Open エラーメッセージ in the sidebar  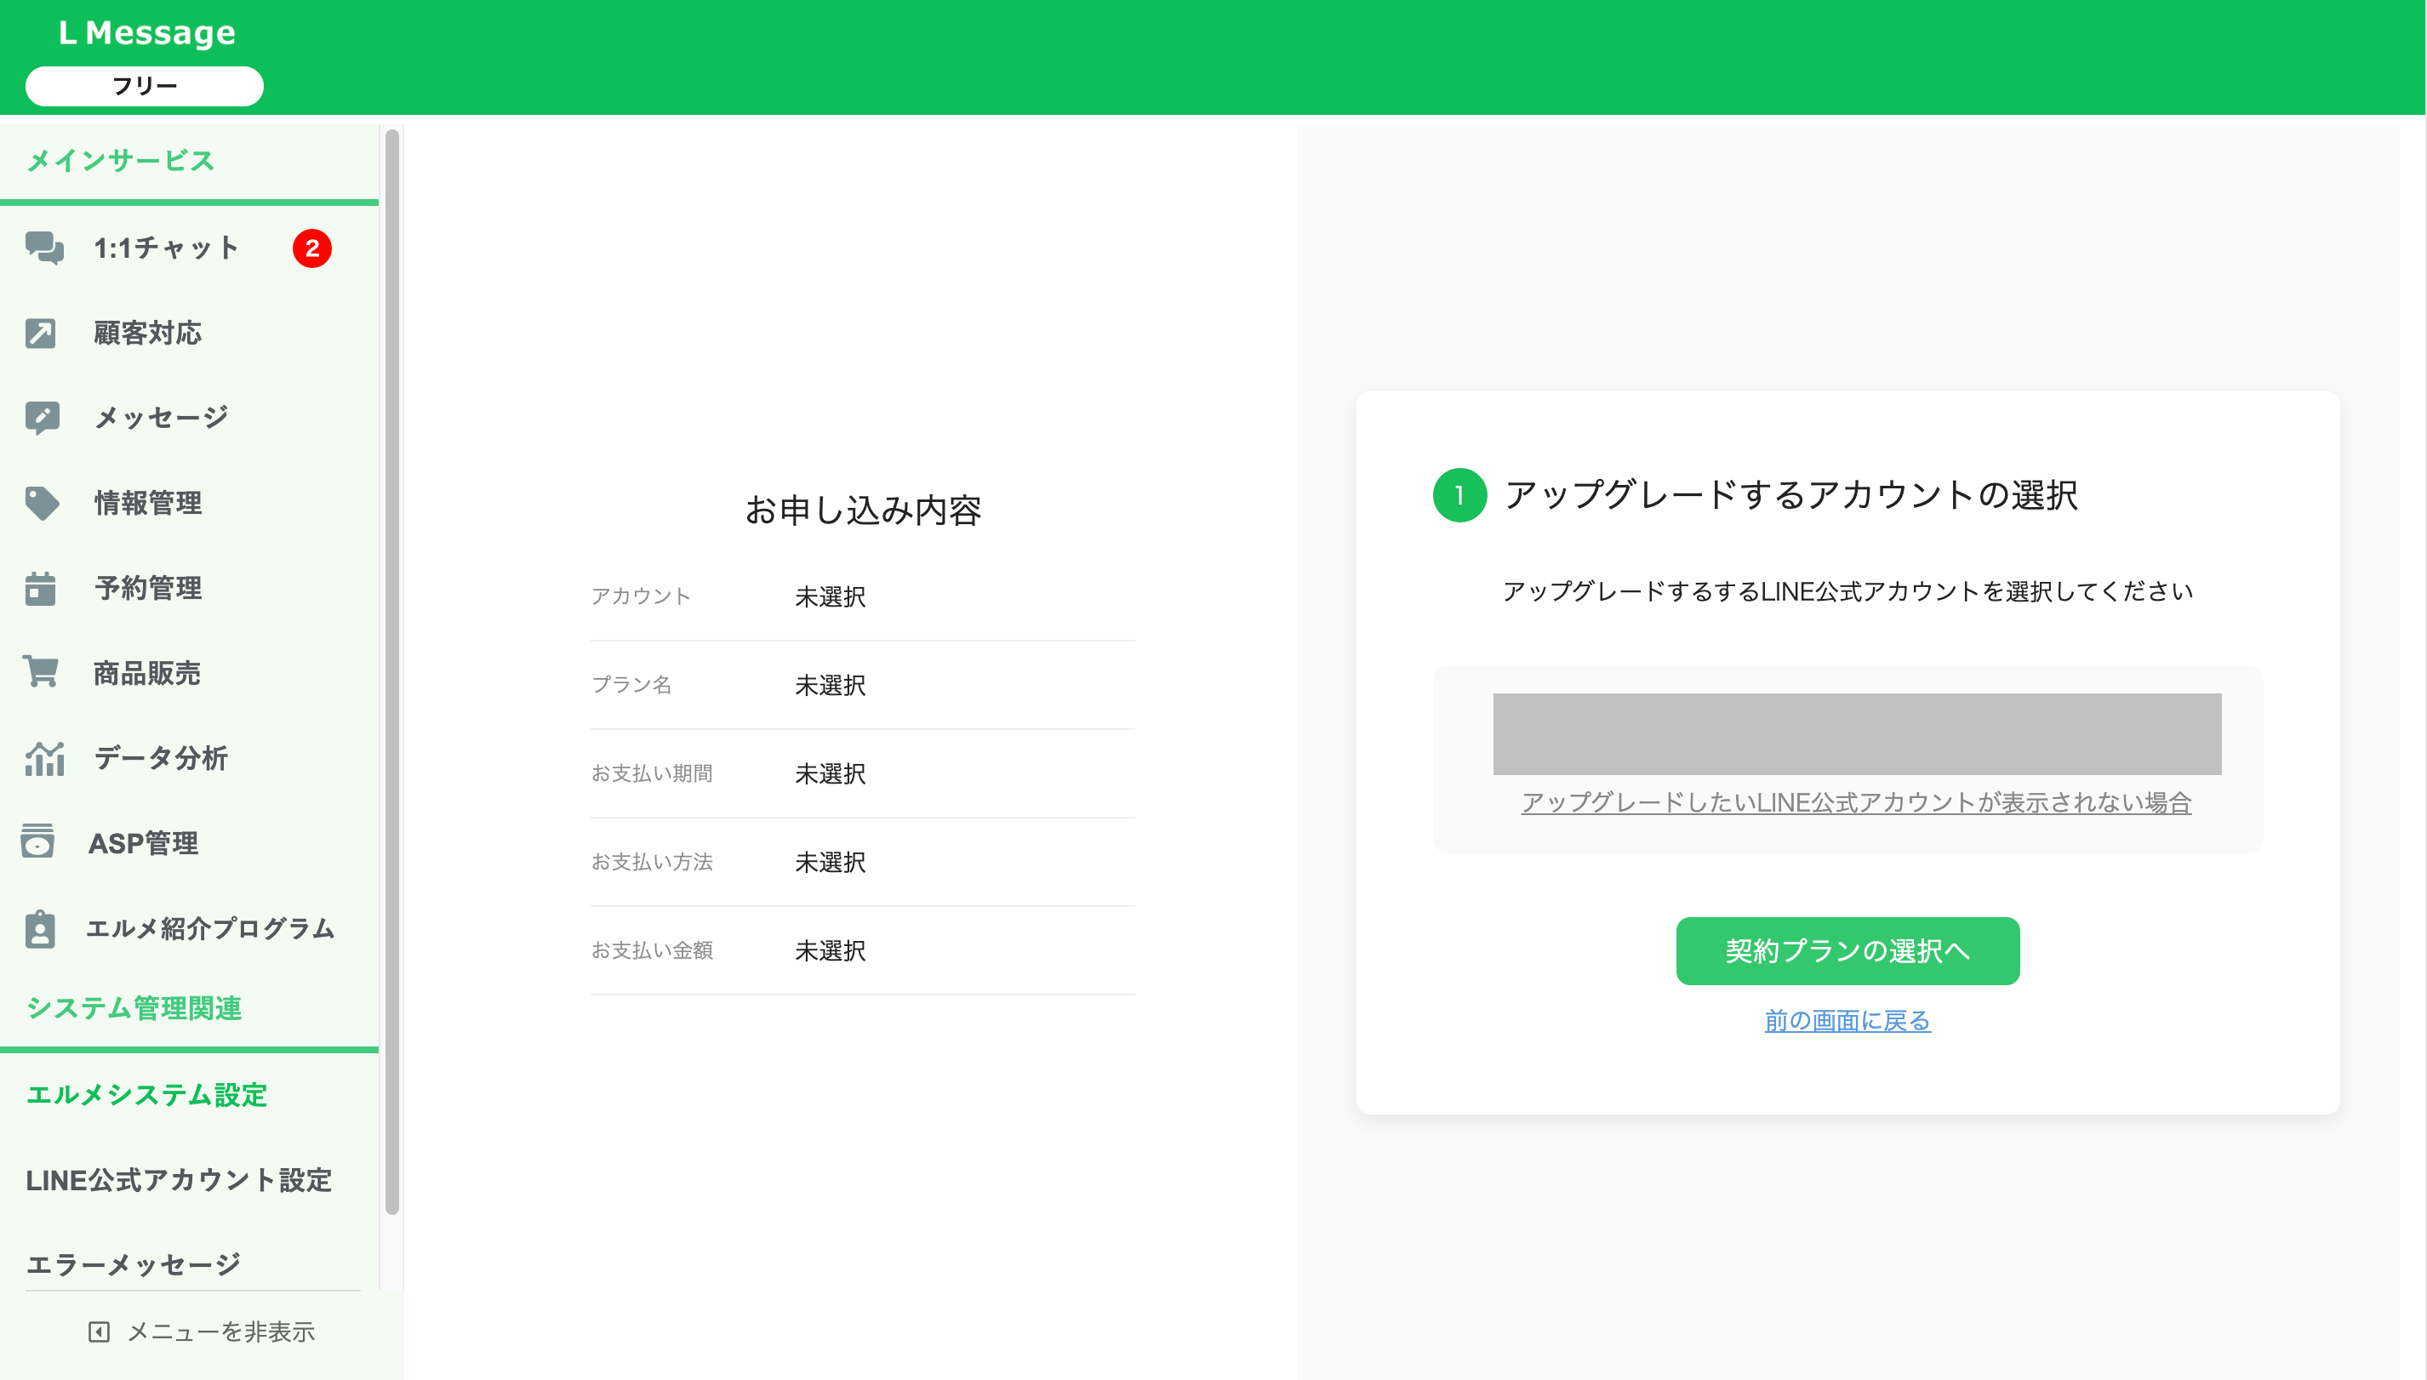[134, 1265]
